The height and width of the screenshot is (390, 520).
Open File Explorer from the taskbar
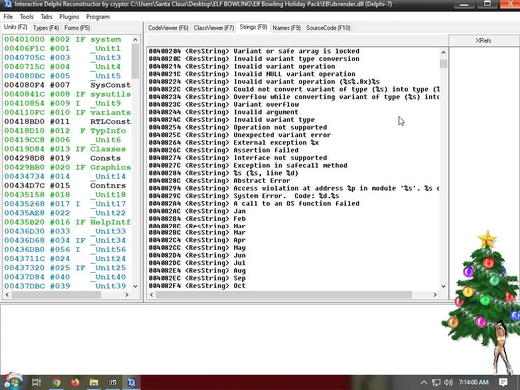94,382
